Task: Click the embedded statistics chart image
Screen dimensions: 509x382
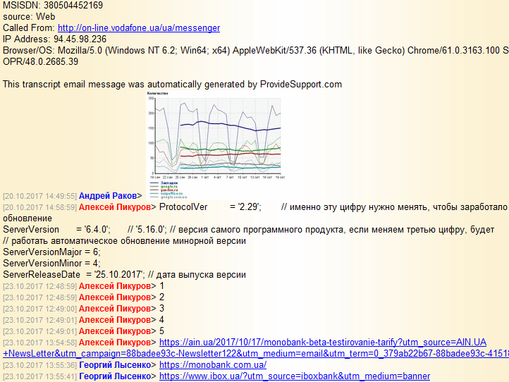Action: point(216,145)
